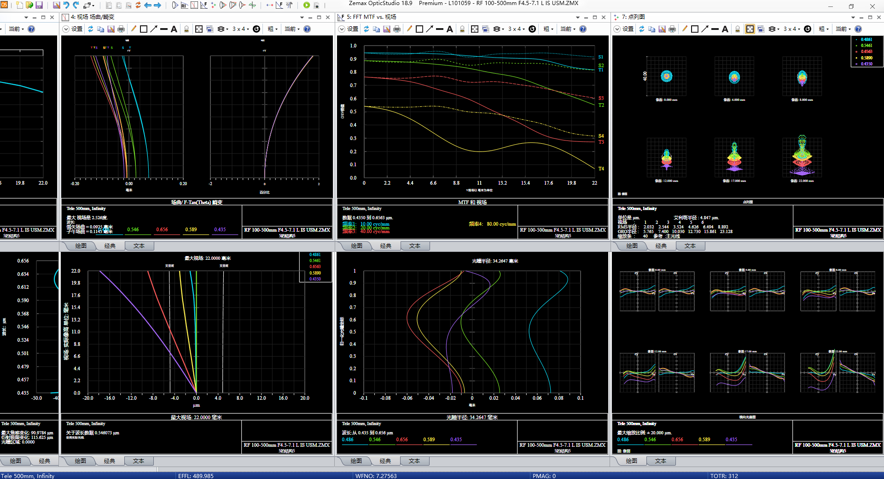Image resolution: width=884 pixels, height=479 pixels.
Task: Expand 设置 settings in FFT MTF window
Action: point(349,29)
